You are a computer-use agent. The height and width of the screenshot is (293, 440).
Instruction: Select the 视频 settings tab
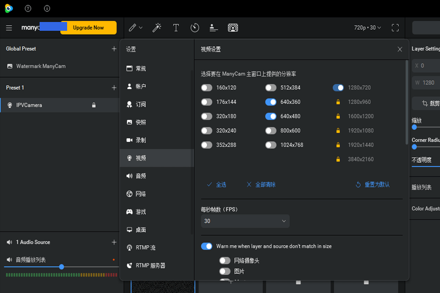tap(157, 158)
